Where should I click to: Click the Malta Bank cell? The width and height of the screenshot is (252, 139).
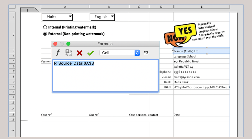(x=201, y=82)
